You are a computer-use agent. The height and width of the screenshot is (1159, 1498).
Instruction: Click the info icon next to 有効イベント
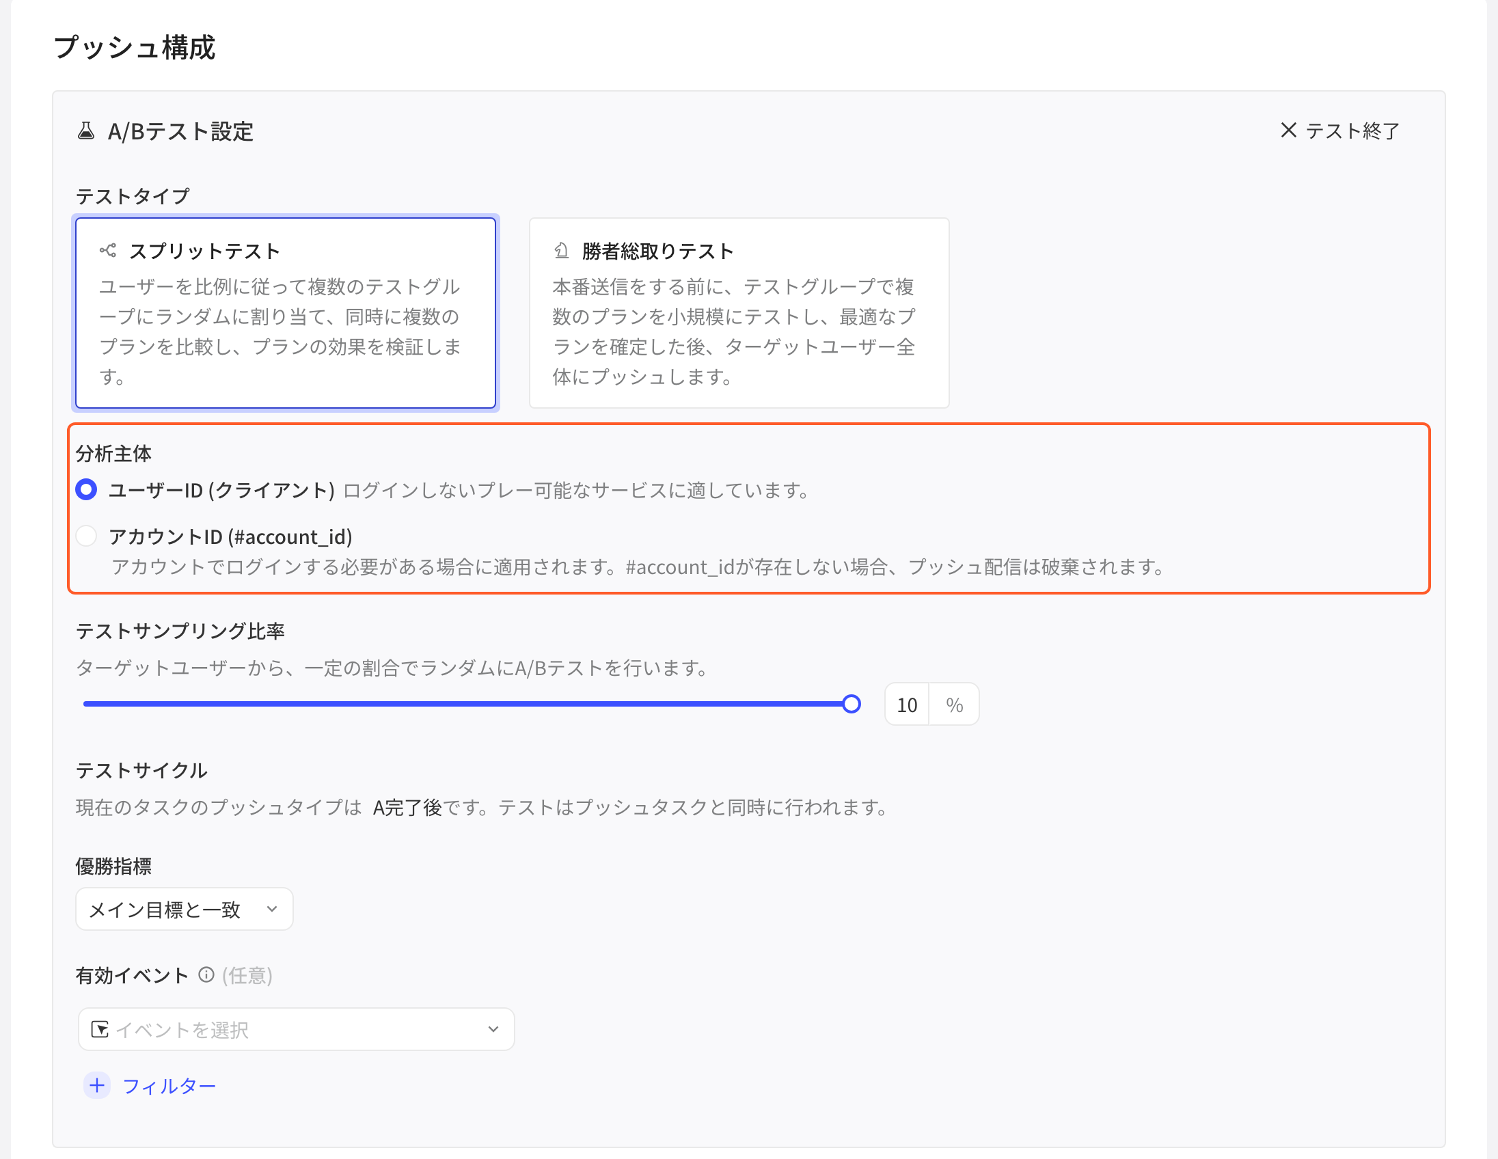(x=206, y=974)
